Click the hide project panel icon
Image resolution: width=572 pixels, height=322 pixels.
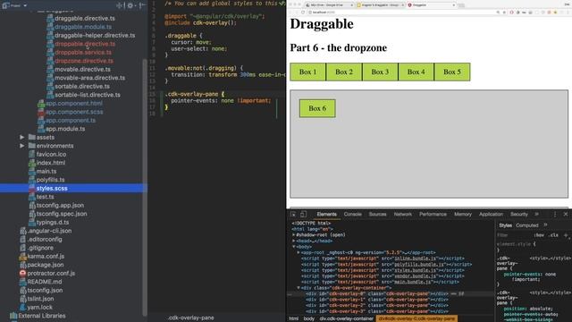click(x=142, y=5)
